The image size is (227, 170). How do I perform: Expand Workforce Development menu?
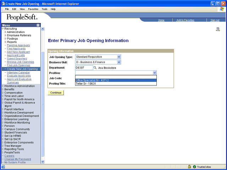pyautogui.click(x=3, y=113)
